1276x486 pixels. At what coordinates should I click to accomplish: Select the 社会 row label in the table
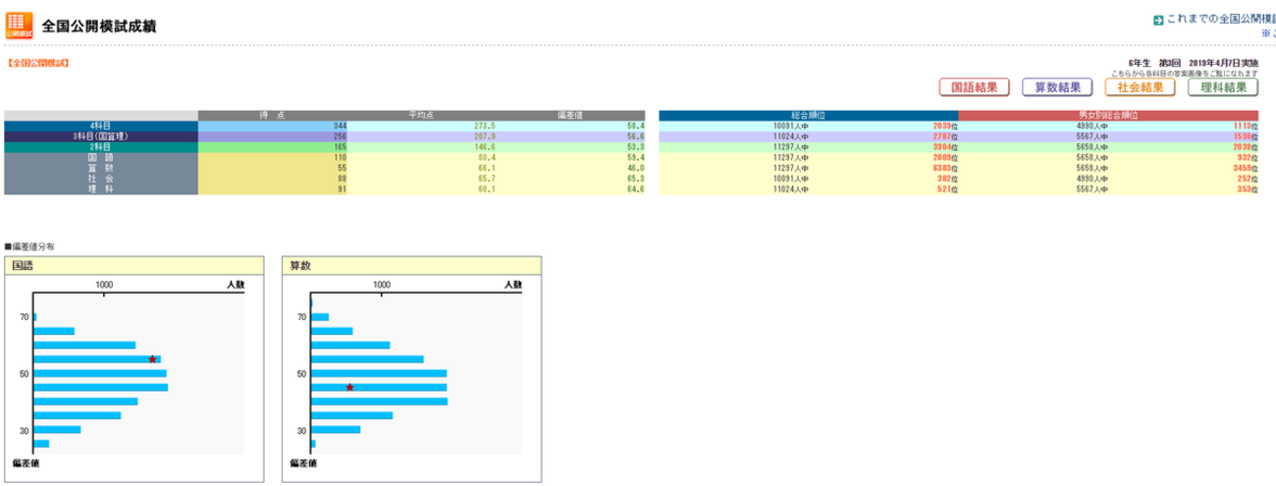coord(101,179)
